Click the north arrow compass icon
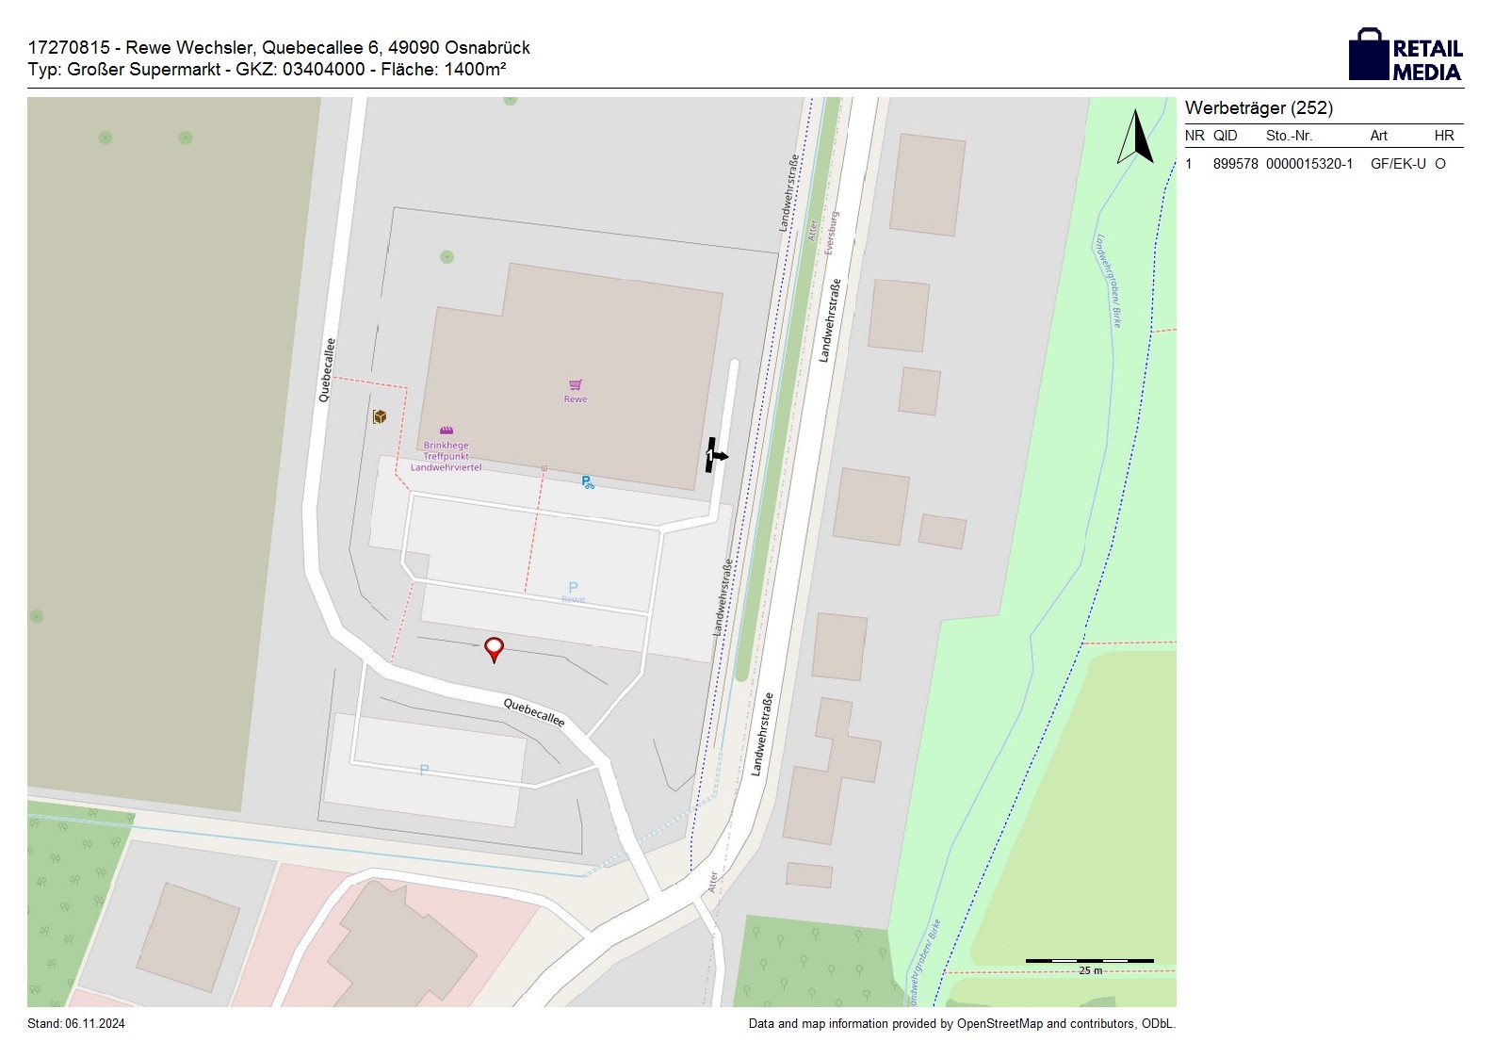1495x1058 pixels. pos(1135,138)
